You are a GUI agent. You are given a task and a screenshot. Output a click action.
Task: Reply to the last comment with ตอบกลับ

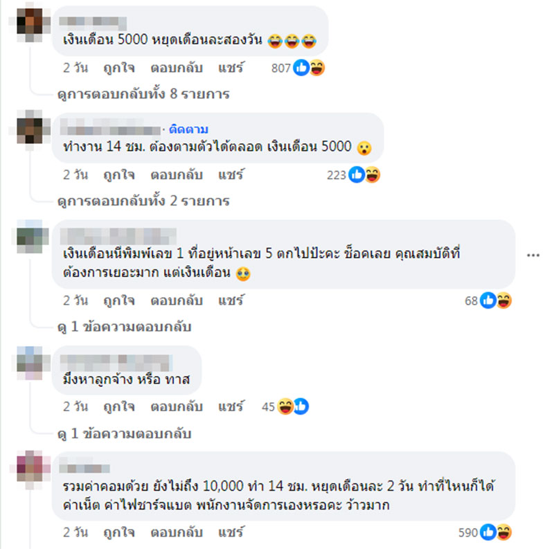[177, 532]
